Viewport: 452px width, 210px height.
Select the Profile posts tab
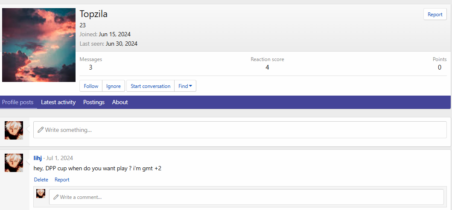point(18,102)
